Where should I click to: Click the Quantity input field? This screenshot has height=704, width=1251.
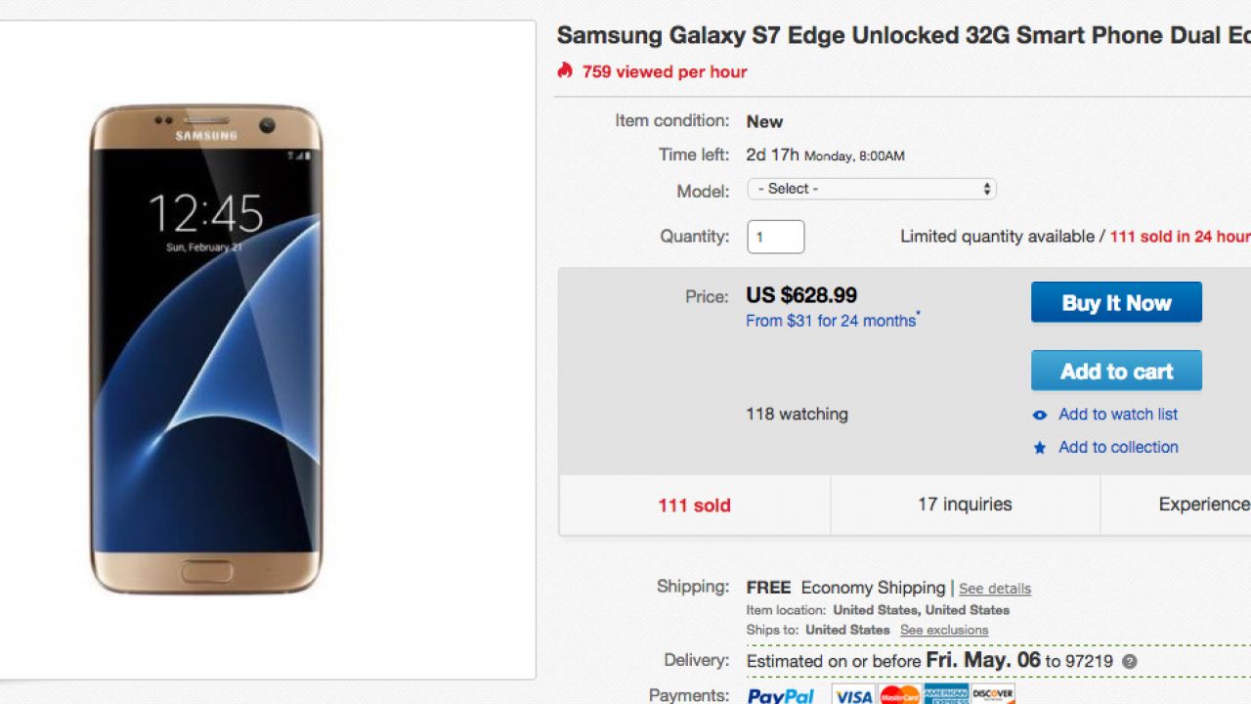coord(775,237)
